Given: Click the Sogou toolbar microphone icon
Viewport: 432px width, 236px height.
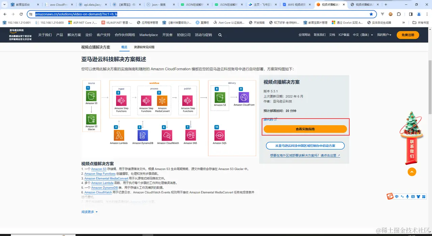Looking at the screenshot, I should (x=407, y=196).
